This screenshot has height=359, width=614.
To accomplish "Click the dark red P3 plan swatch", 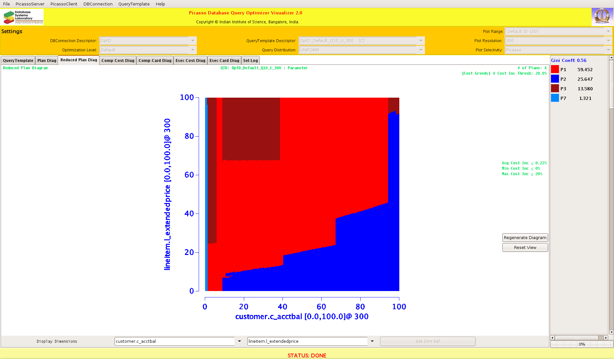I will 555,88.
